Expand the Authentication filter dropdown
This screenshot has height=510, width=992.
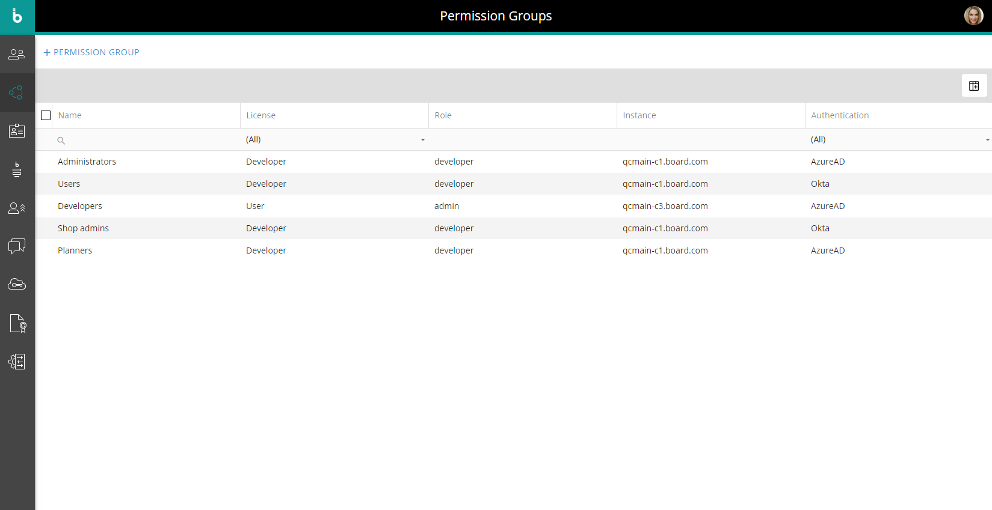coord(987,140)
